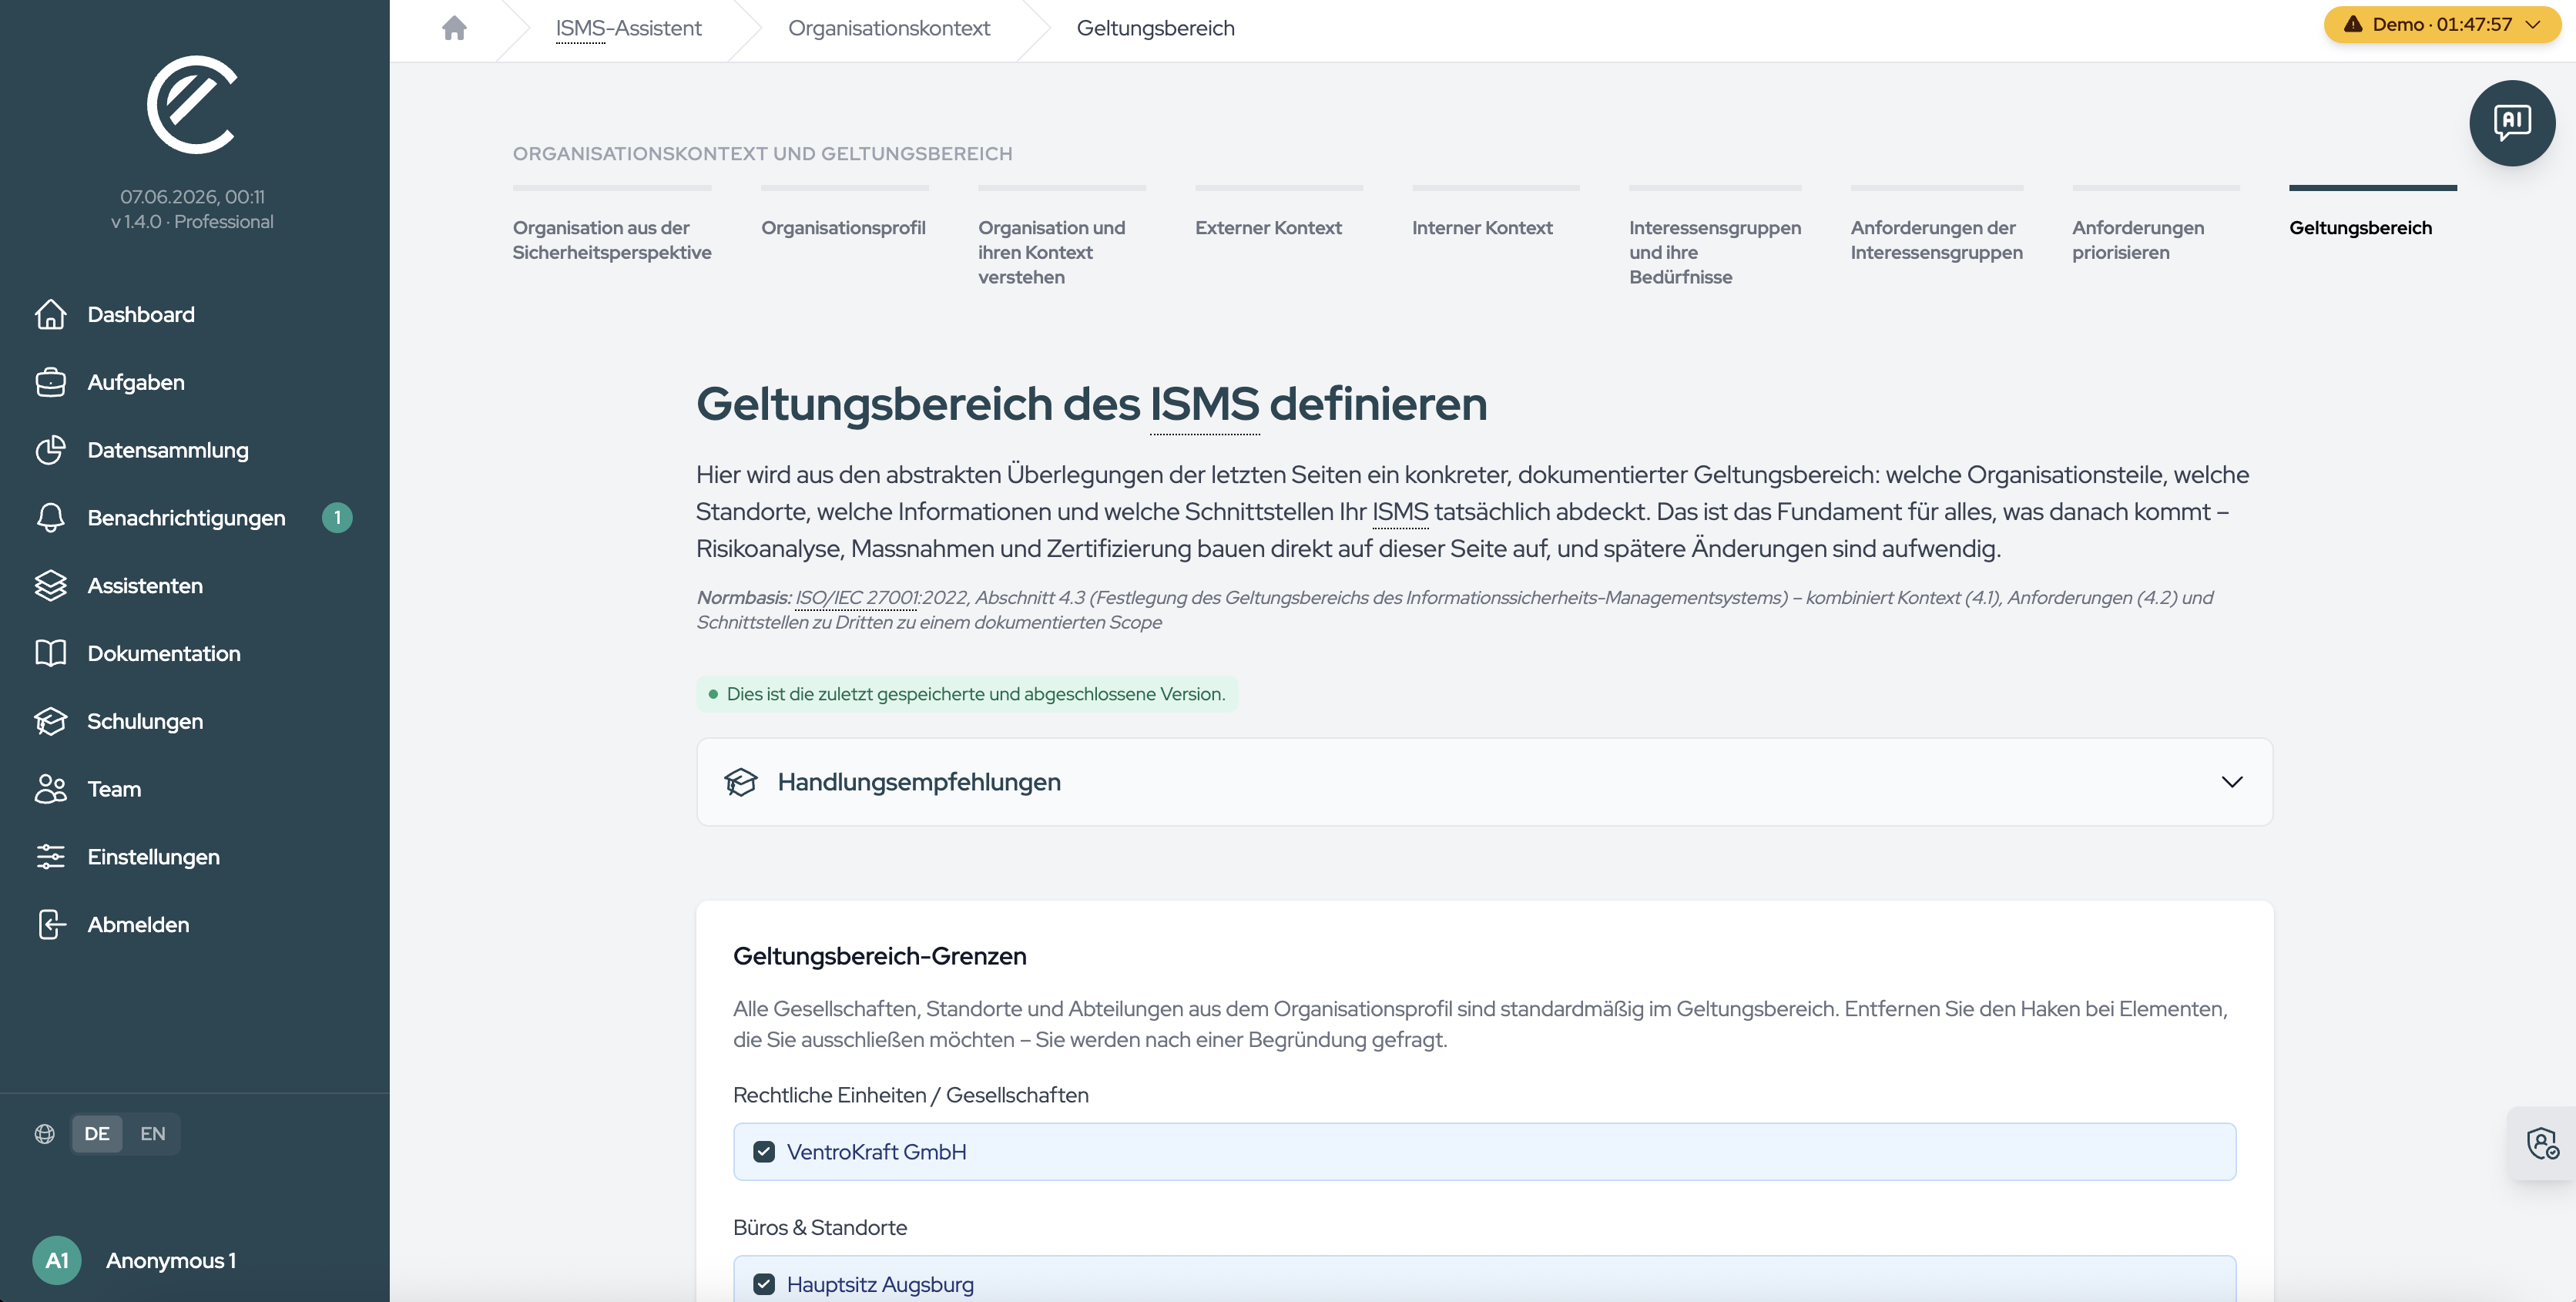Click ISMS-Assistent breadcrumb link
Screen dimensions: 2576x1302
pos(628,28)
